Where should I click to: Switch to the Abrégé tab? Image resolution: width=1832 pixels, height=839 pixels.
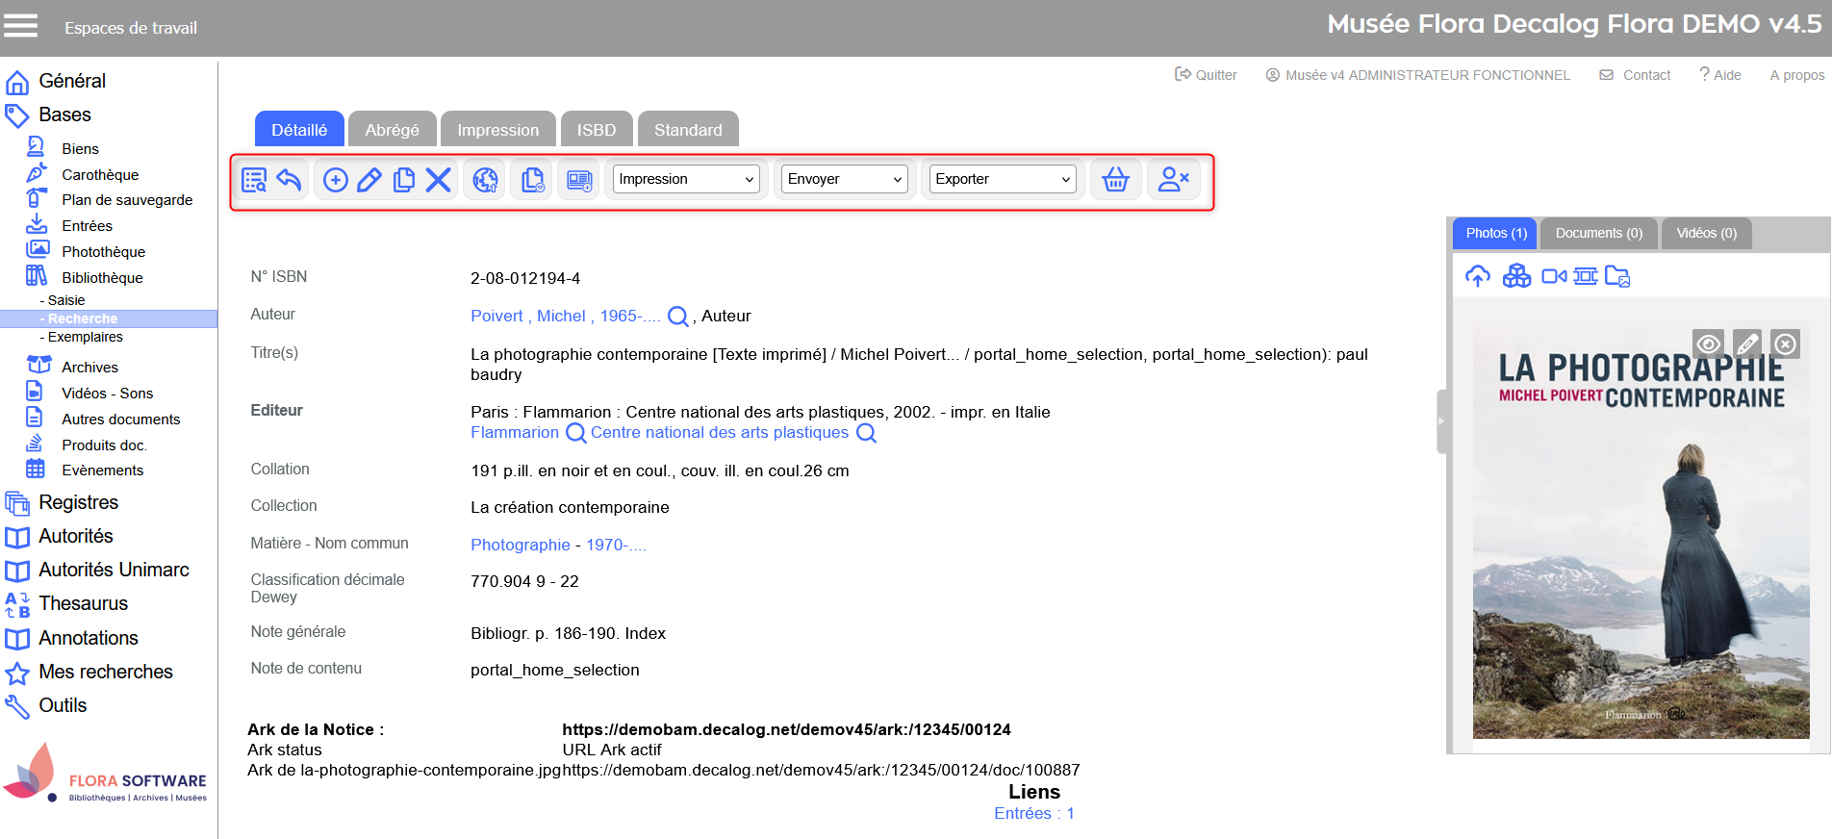392,130
